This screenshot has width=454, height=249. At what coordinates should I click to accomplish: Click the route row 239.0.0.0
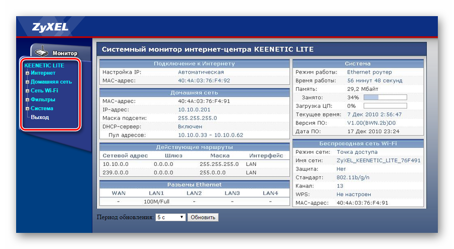click(194, 173)
